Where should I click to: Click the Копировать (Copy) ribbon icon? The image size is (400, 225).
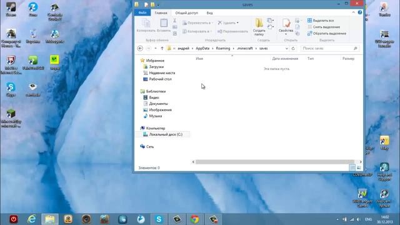point(146,26)
